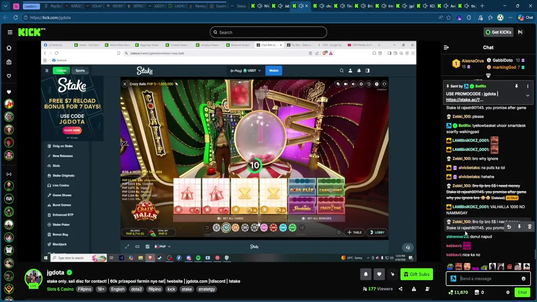Open the Stake search magnifier in stream
The image size is (537, 302).
click(x=341, y=70)
